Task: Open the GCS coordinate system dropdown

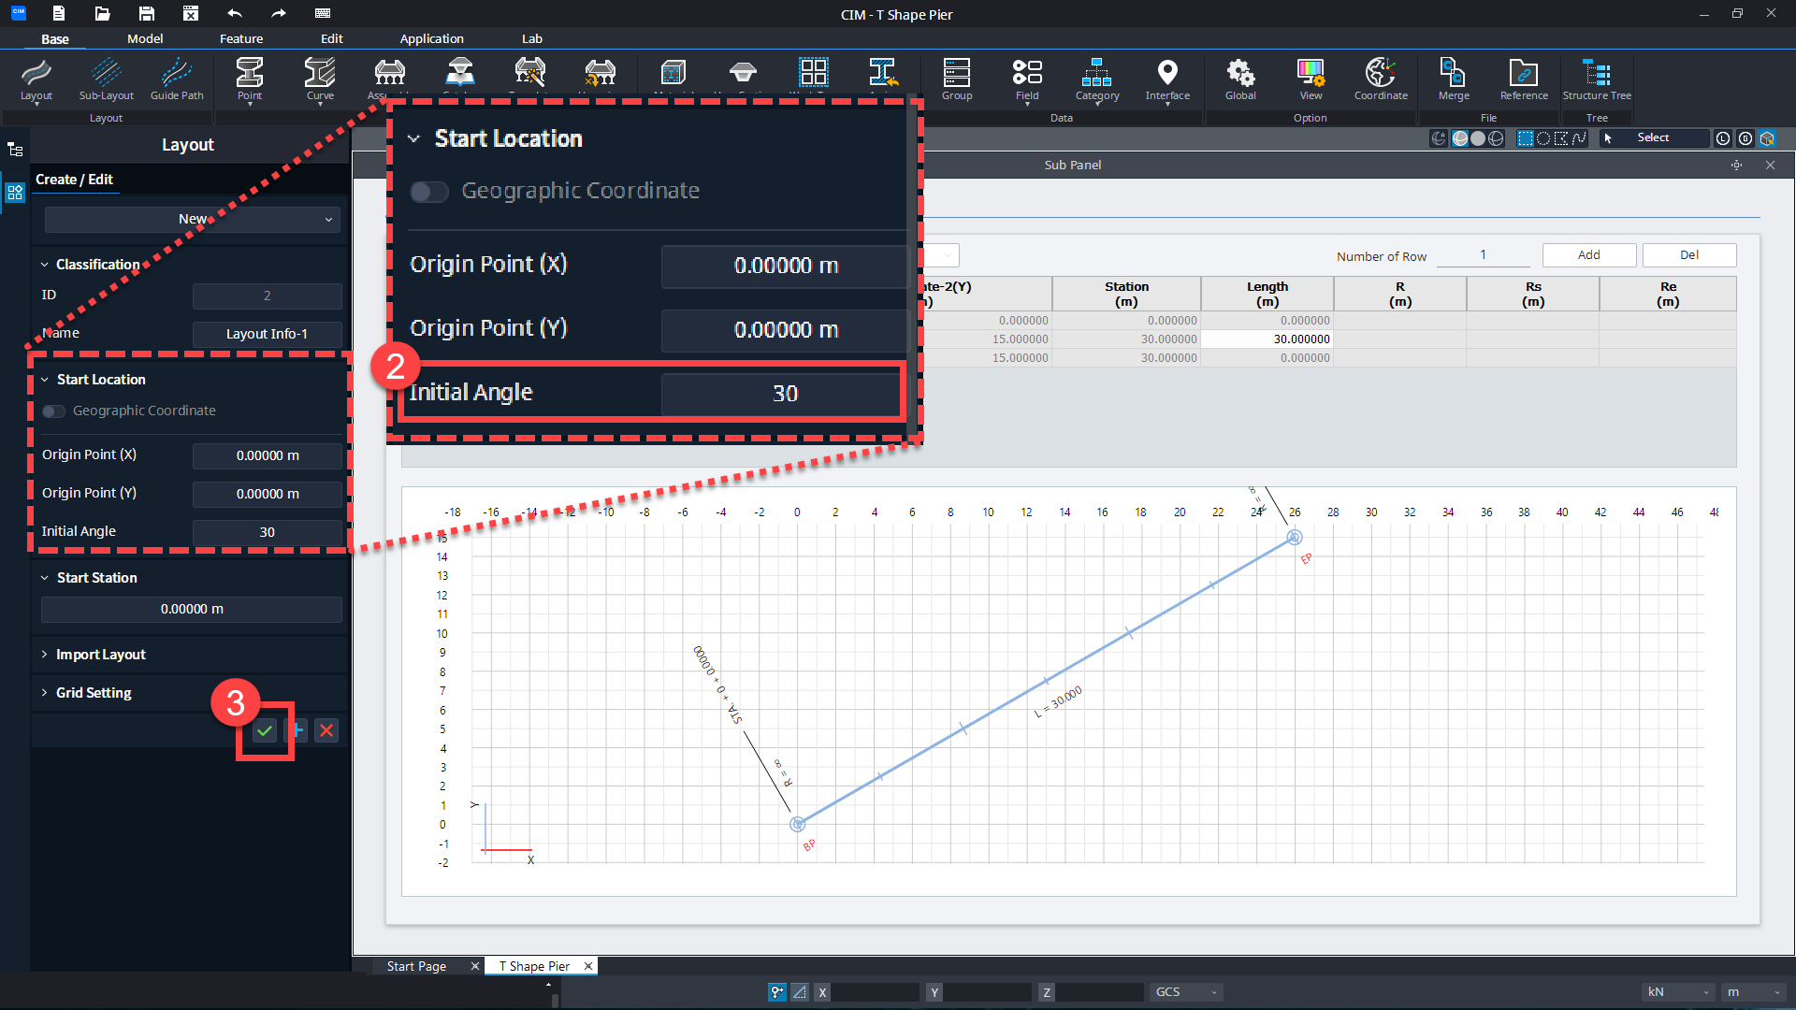Action: (x=1187, y=992)
